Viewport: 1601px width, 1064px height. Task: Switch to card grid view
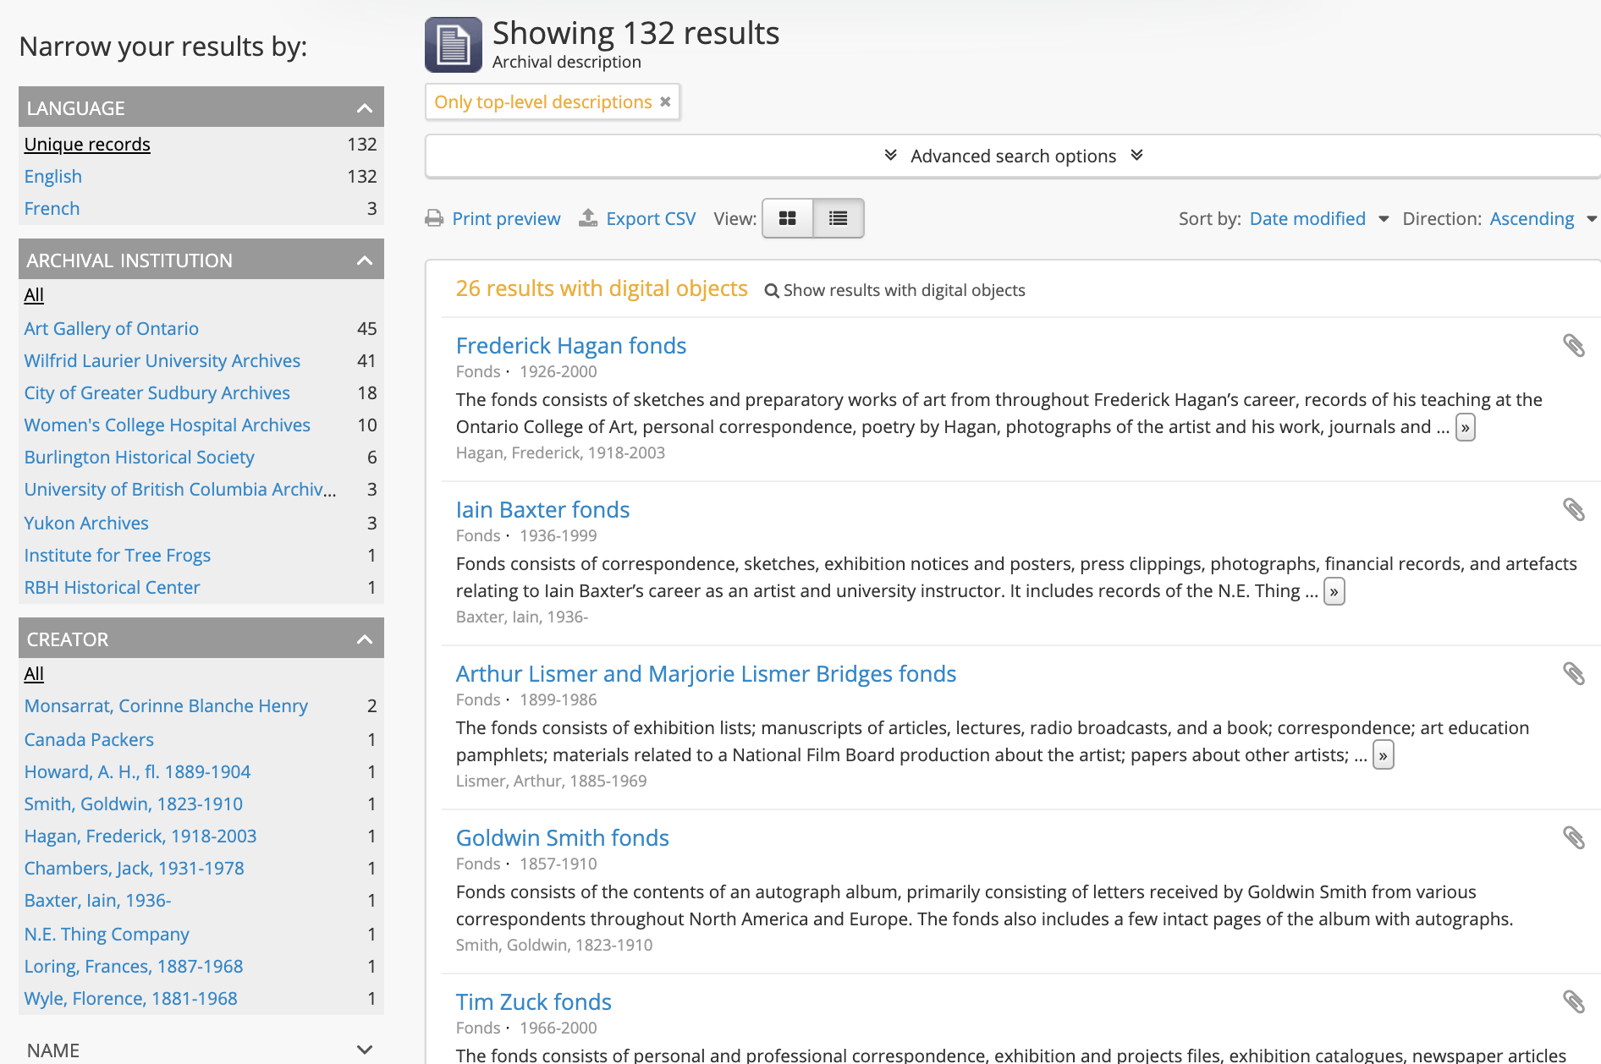787,218
